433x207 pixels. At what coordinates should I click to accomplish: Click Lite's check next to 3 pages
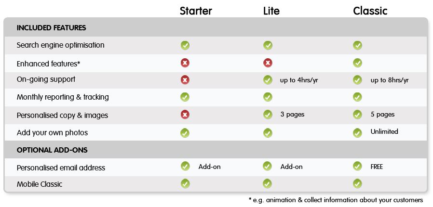[268, 115]
